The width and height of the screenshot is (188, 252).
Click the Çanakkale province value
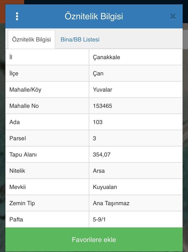tap(106, 57)
